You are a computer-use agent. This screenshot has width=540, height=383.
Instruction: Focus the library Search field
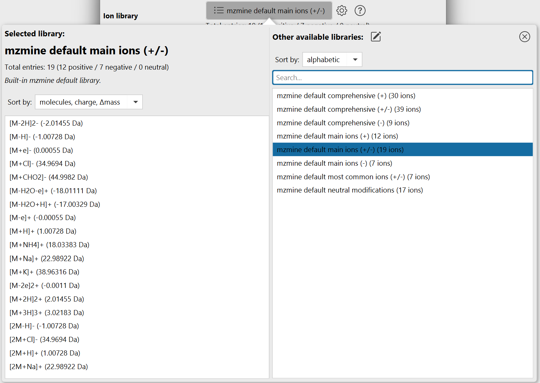(x=403, y=77)
